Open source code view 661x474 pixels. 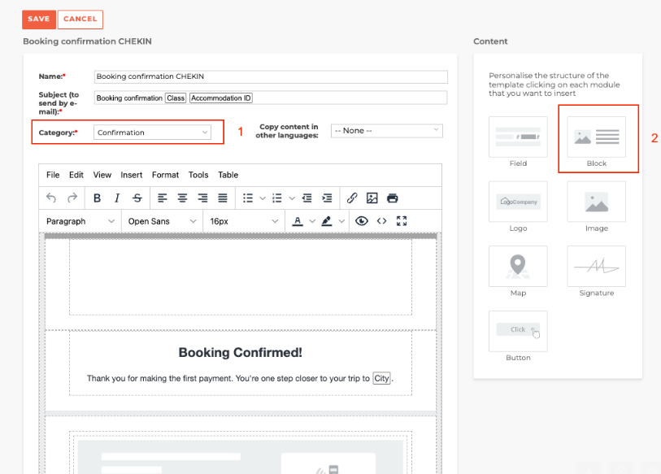tap(381, 221)
